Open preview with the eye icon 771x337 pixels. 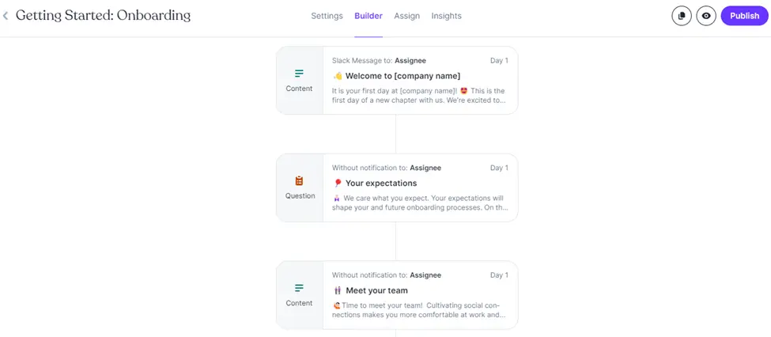tap(706, 16)
